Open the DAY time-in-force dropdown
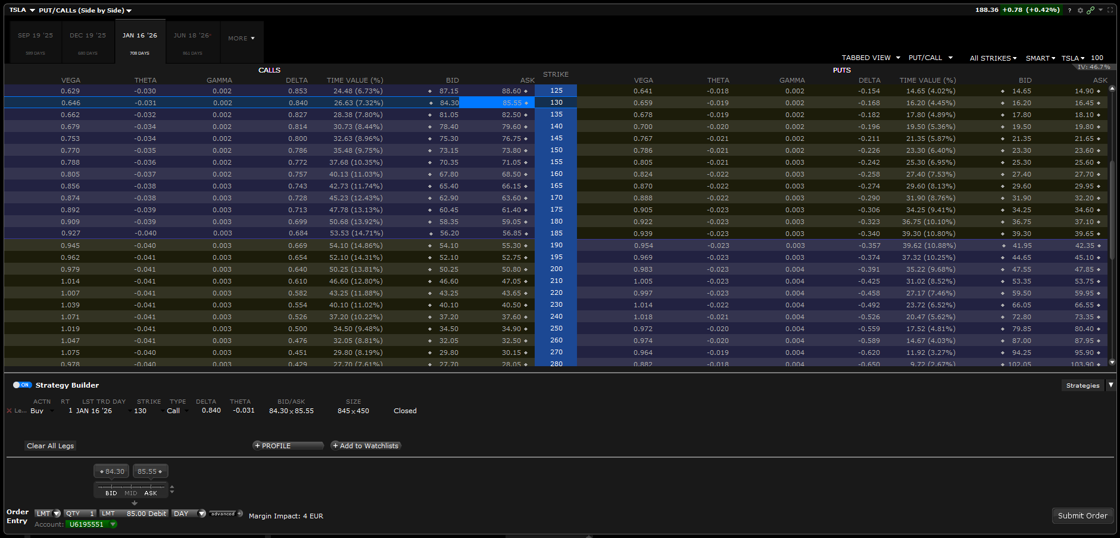 188,514
